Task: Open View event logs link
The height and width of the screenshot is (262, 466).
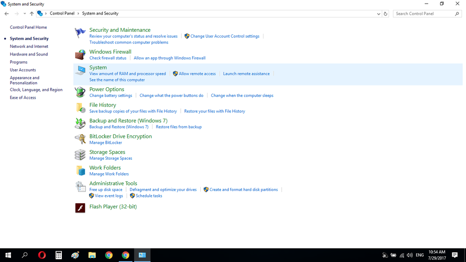Action: tap(109, 196)
